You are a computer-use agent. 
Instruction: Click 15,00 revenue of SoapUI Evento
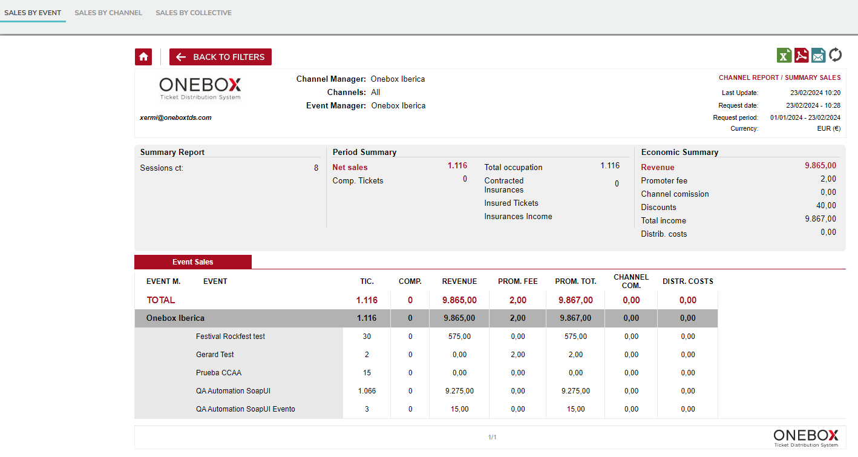459,409
